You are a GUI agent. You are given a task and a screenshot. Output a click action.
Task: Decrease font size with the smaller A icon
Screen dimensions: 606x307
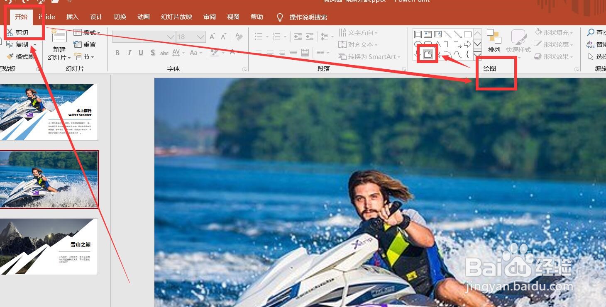[224, 37]
